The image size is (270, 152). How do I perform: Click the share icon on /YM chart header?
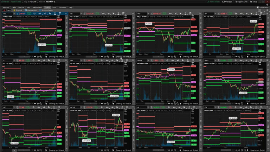(45, 13)
